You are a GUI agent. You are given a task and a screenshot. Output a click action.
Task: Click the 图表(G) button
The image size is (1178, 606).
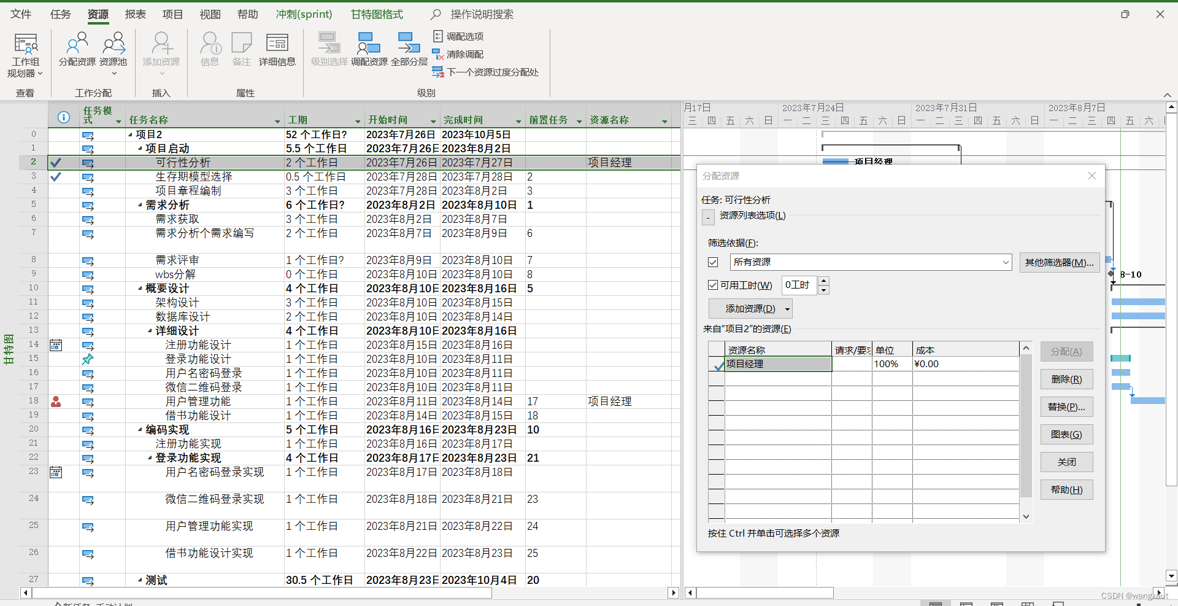[1066, 435]
